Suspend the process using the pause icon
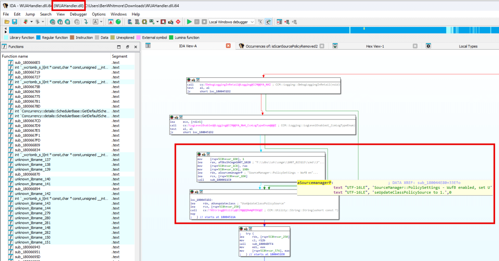This screenshot has height=261, width=499. [x=197, y=22]
